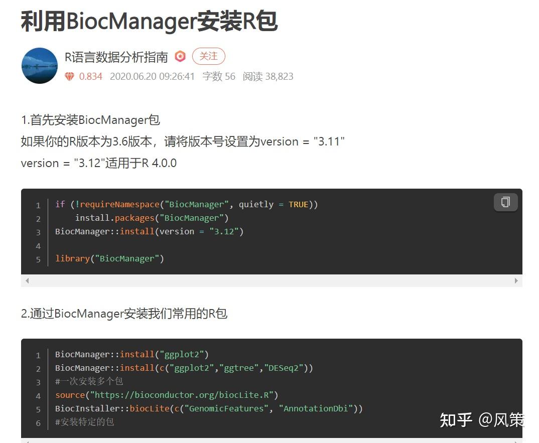Screen dimensions: 539x443
Task: Click the red gem icon beside 0.834
Action: 70,76
